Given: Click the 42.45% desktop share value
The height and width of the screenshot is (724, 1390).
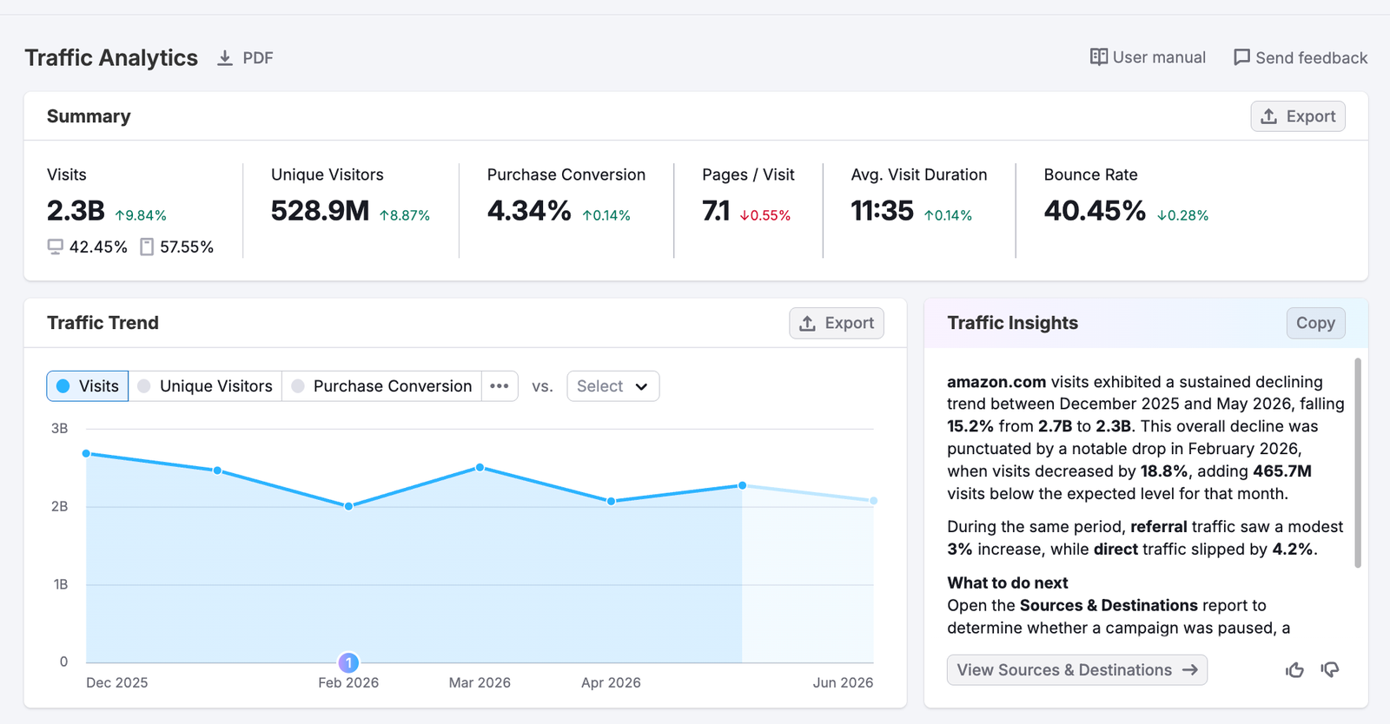Looking at the screenshot, I should point(98,247).
